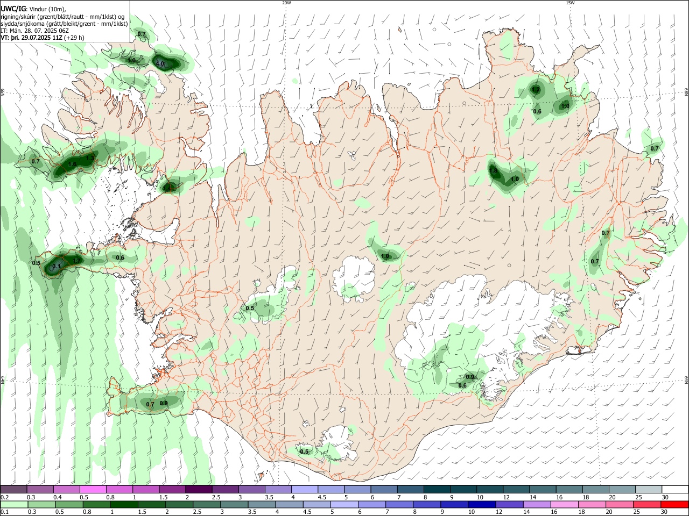Click the 'slydda/snjókoma' legend description line
The height and width of the screenshot is (516, 689).
[x=64, y=24]
